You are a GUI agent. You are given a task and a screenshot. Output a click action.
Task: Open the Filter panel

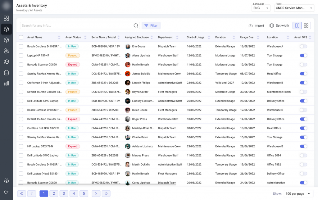pyautogui.click(x=151, y=25)
